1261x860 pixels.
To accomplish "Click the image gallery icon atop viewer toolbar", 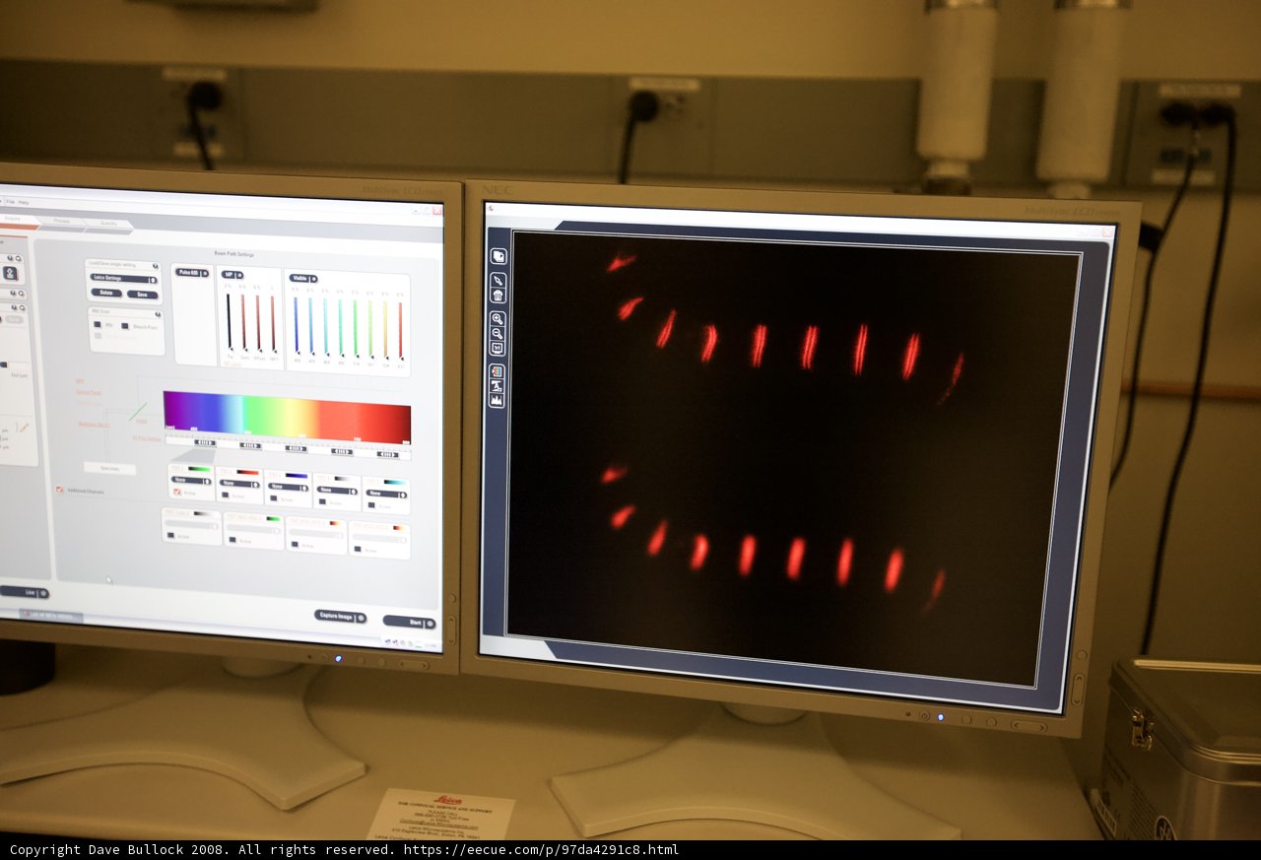I will pyautogui.click(x=498, y=256).
